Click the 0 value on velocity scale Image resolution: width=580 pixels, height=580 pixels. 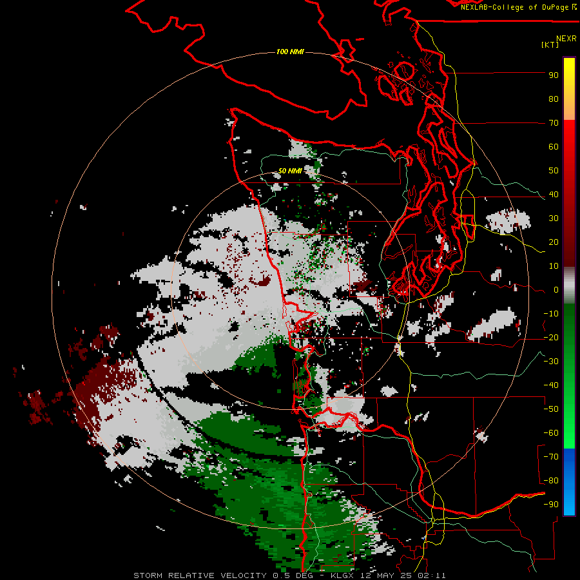(x=556, y=290)
